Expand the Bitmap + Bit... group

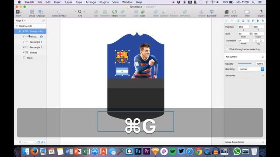tap(20, 31)
